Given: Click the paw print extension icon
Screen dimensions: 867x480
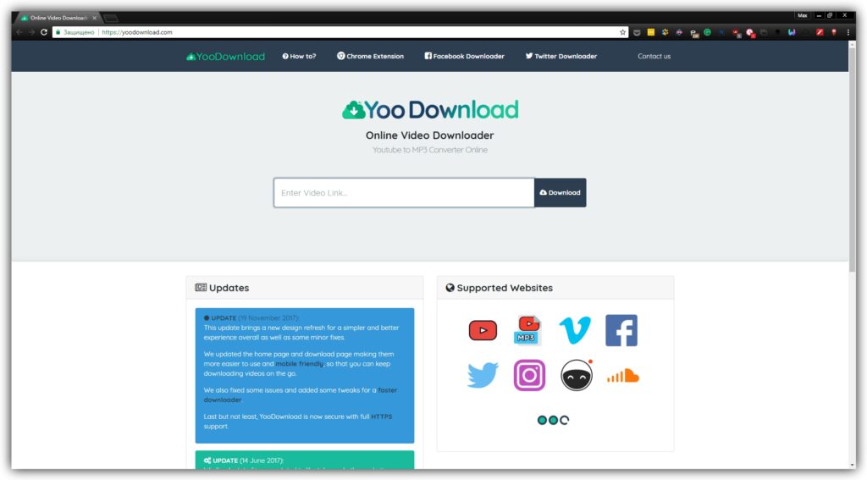Looking at the screenshot, I should (665, 33).
